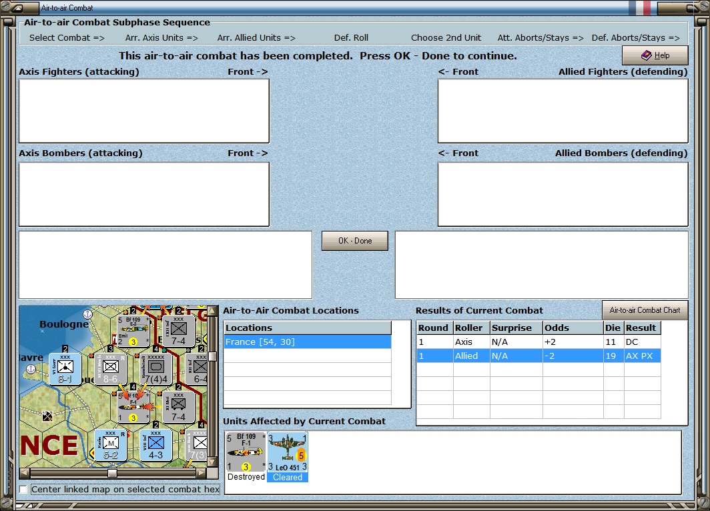Click the Result column header
This screenshot has width=710, height=511.
pyautogui.click(x=642, y=328)
